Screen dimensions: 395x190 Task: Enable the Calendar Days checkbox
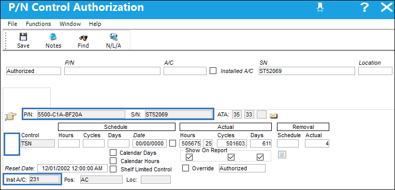point(113,153)
